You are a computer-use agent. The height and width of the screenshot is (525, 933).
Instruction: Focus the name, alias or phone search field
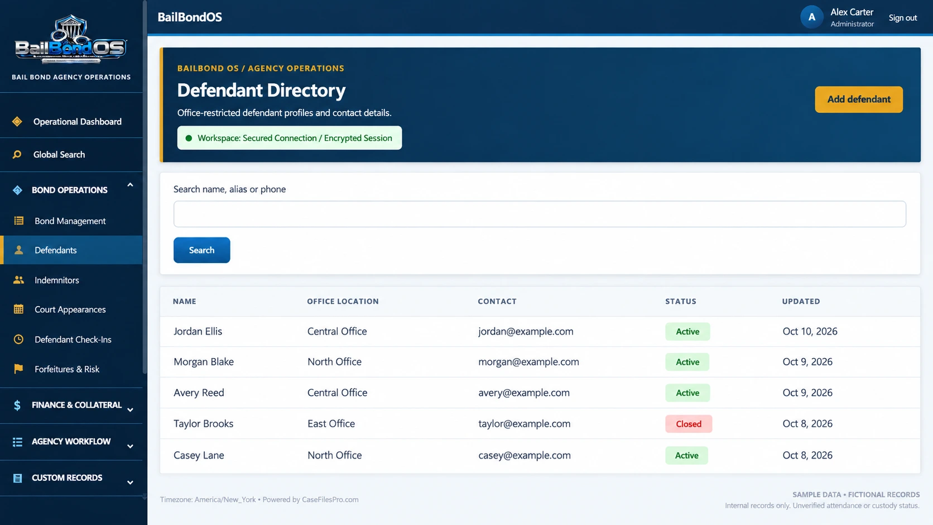point(540,214)
